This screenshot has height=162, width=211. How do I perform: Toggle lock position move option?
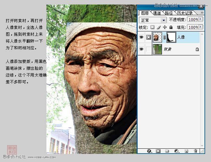click(x=165, y=27)
